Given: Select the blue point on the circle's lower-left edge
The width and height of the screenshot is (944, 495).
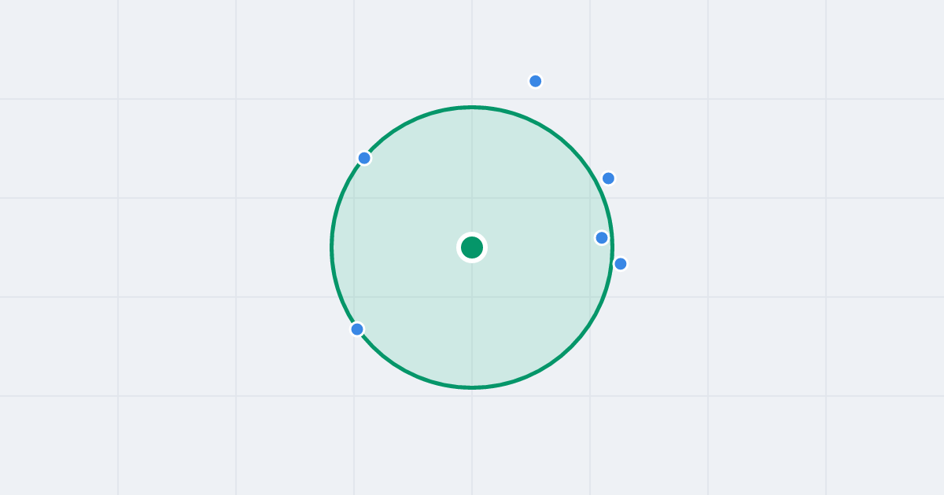Looking at the screenshot, I should tap(357, 329).
